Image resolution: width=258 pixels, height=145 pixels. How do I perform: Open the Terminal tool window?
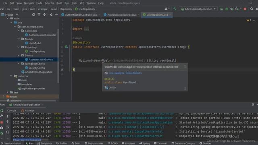coord(160,143)
